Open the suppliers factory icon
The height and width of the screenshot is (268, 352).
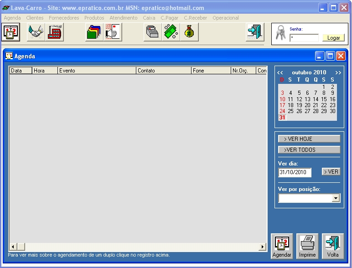55,32
